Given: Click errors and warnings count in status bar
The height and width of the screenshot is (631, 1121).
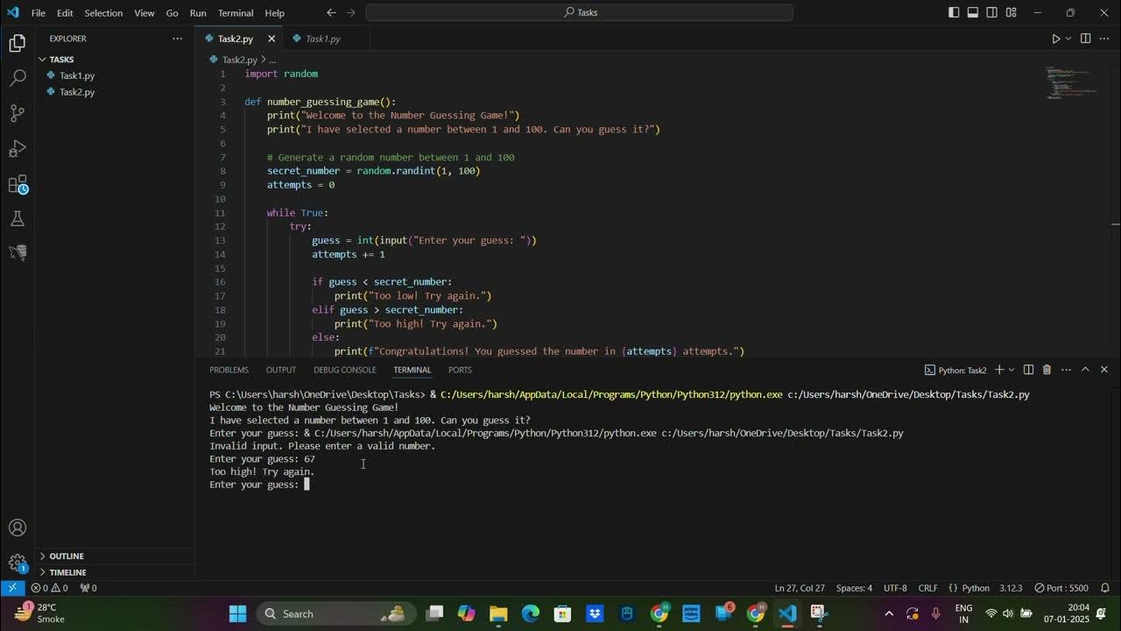Looking at the screenshot, I should pyautogui.click(x=49, y=588).
